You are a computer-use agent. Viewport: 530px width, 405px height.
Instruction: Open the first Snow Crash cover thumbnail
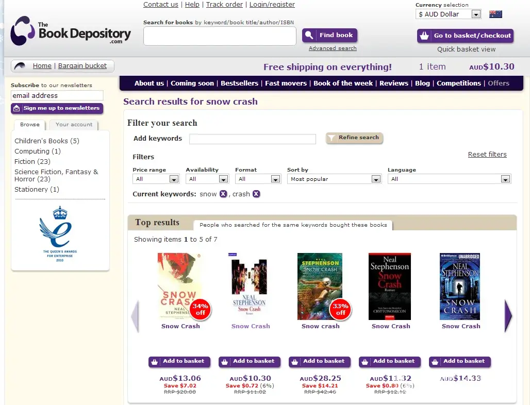click(x=179, y=286)
